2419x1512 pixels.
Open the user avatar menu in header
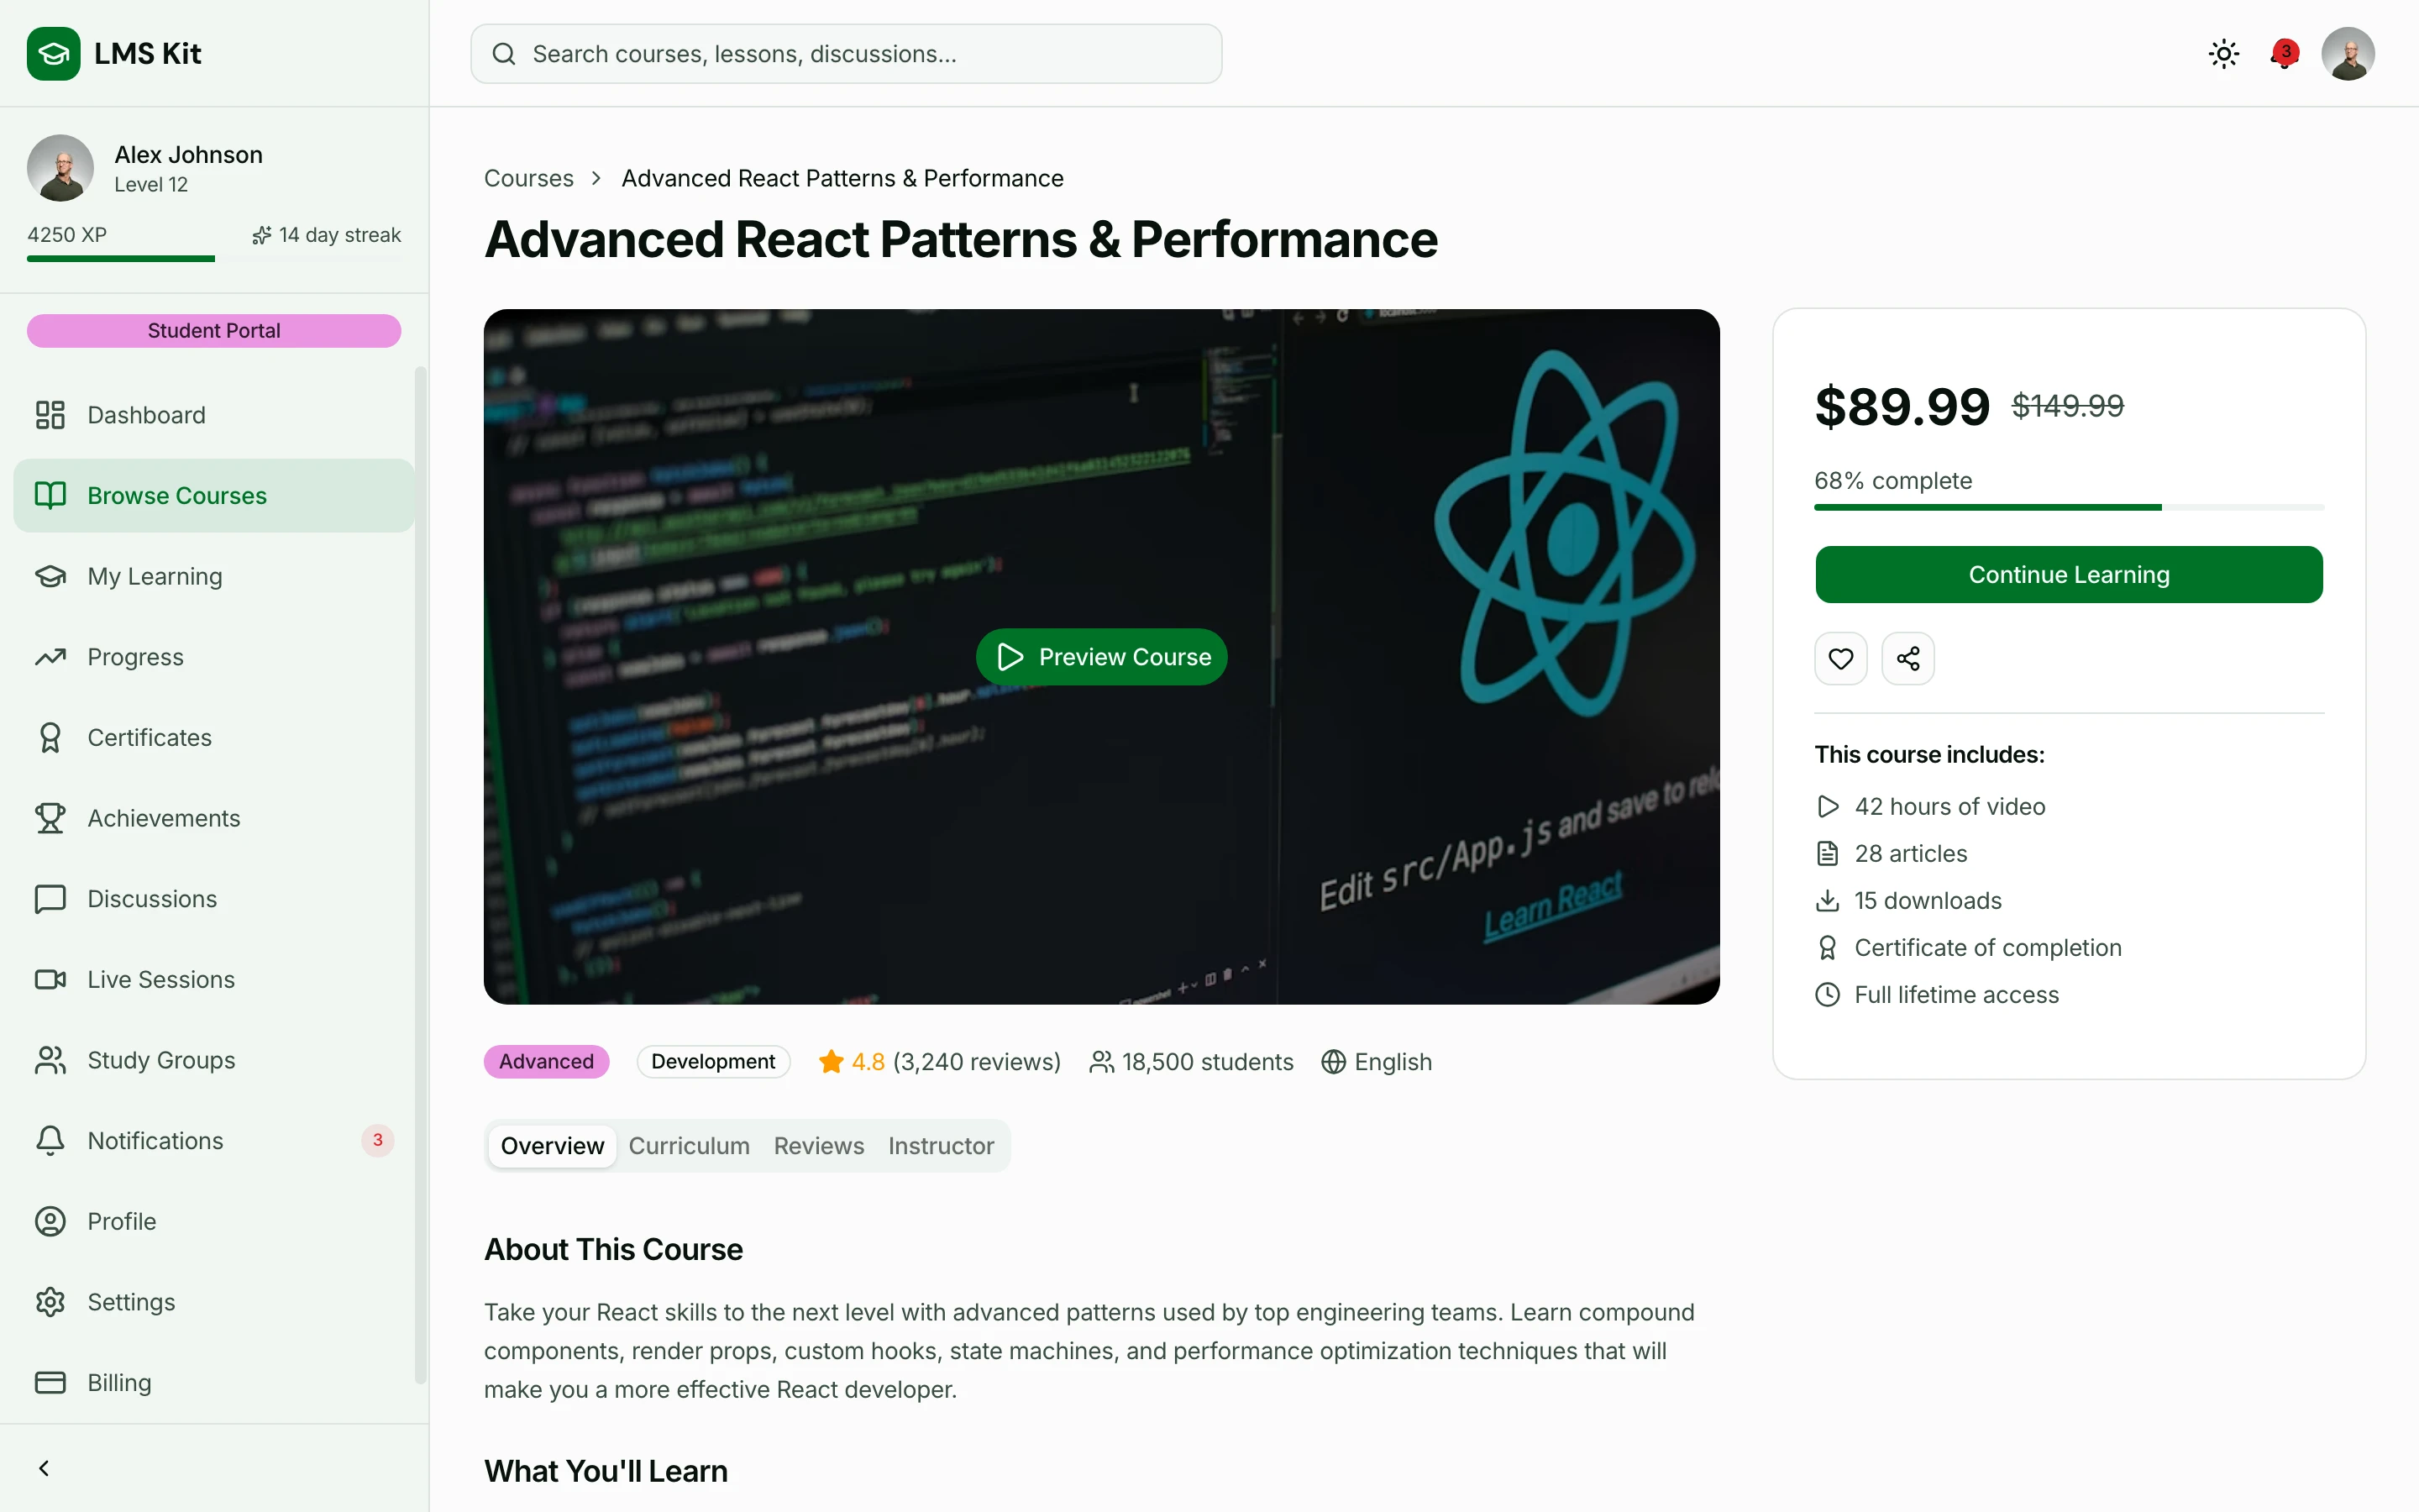click(2347, 53)
